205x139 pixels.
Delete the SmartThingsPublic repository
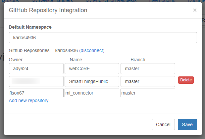[x=186, y=80]
